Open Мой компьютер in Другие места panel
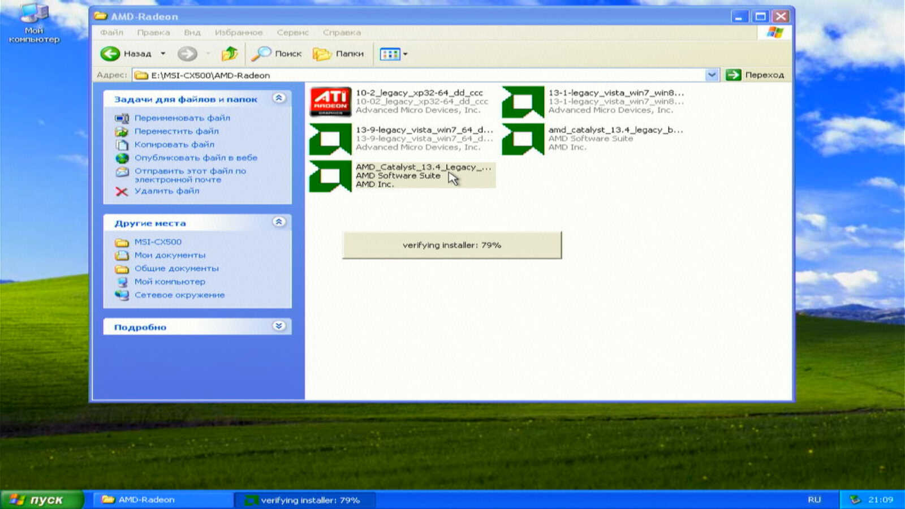Image resolution: width=905 pixels, height=509 pixels. click(x=170, y=282)
